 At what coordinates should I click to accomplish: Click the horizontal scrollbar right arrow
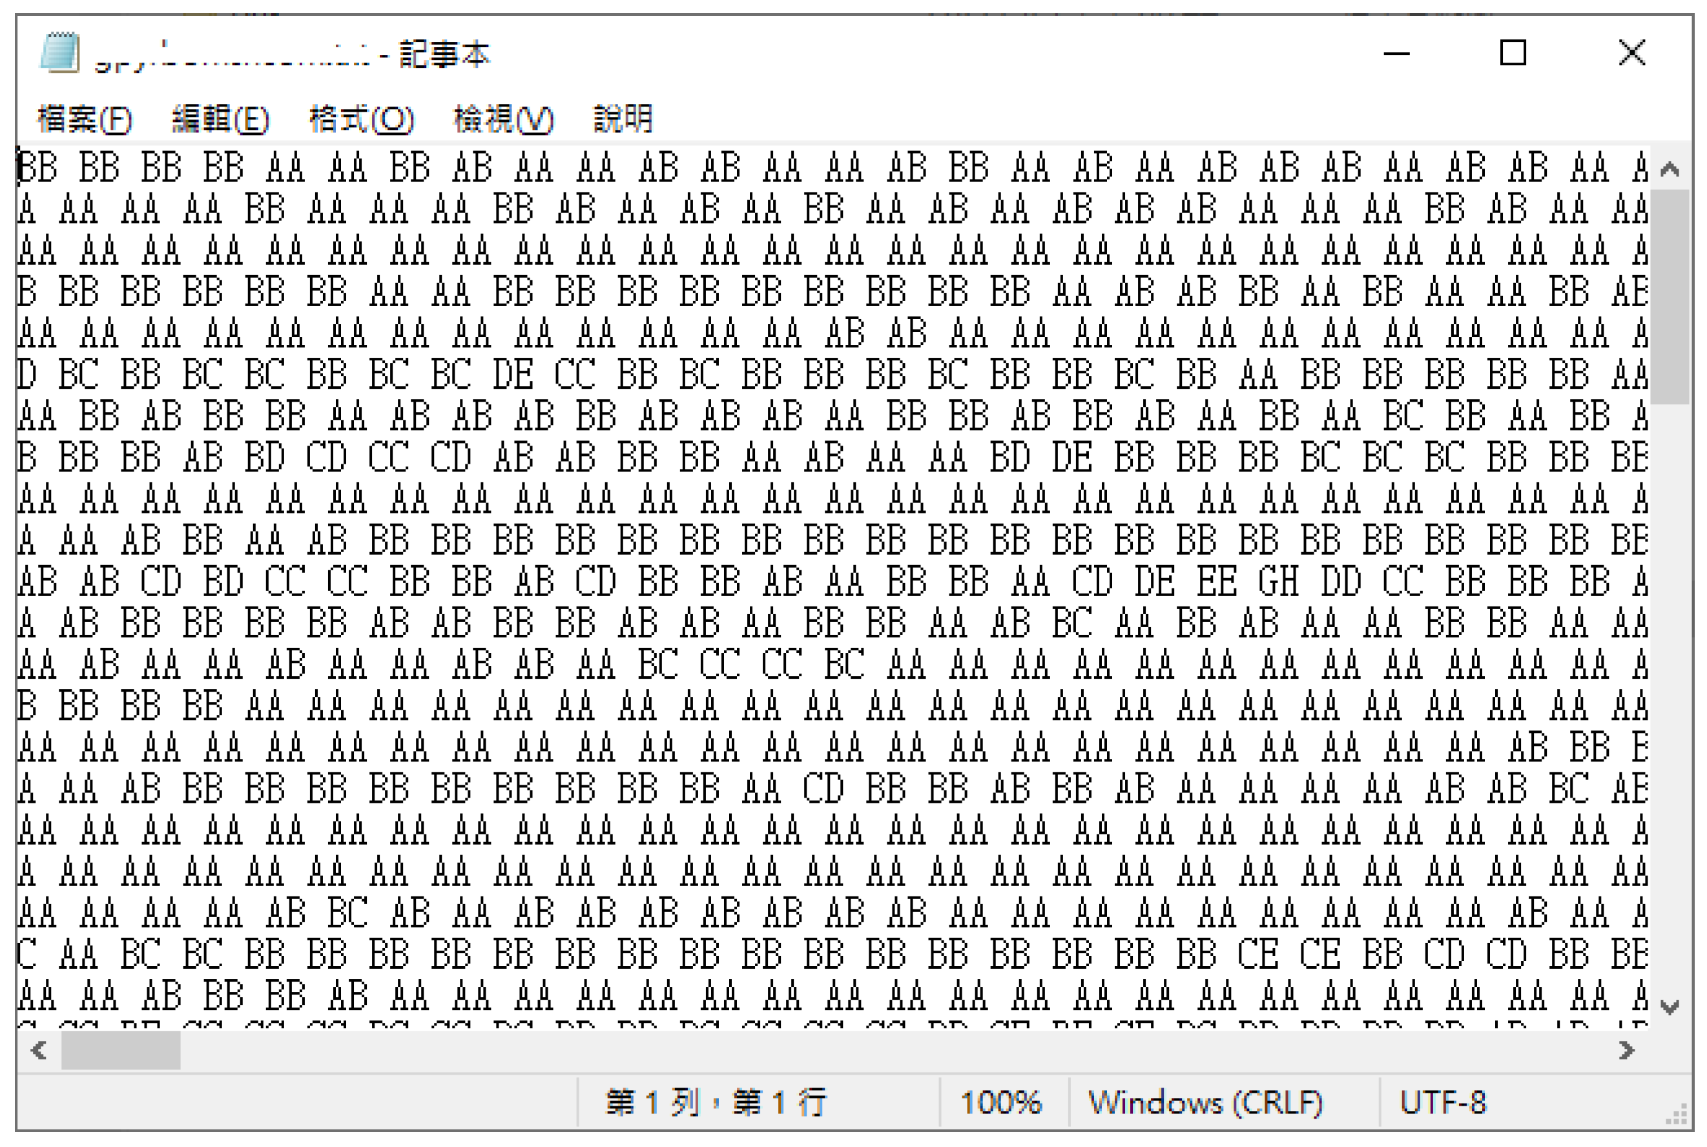[x=1626, y=1051]
